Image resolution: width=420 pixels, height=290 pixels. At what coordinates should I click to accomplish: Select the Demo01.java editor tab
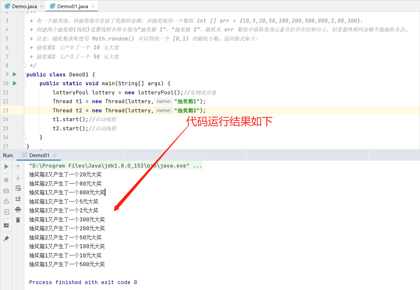[x=73, y=7]
